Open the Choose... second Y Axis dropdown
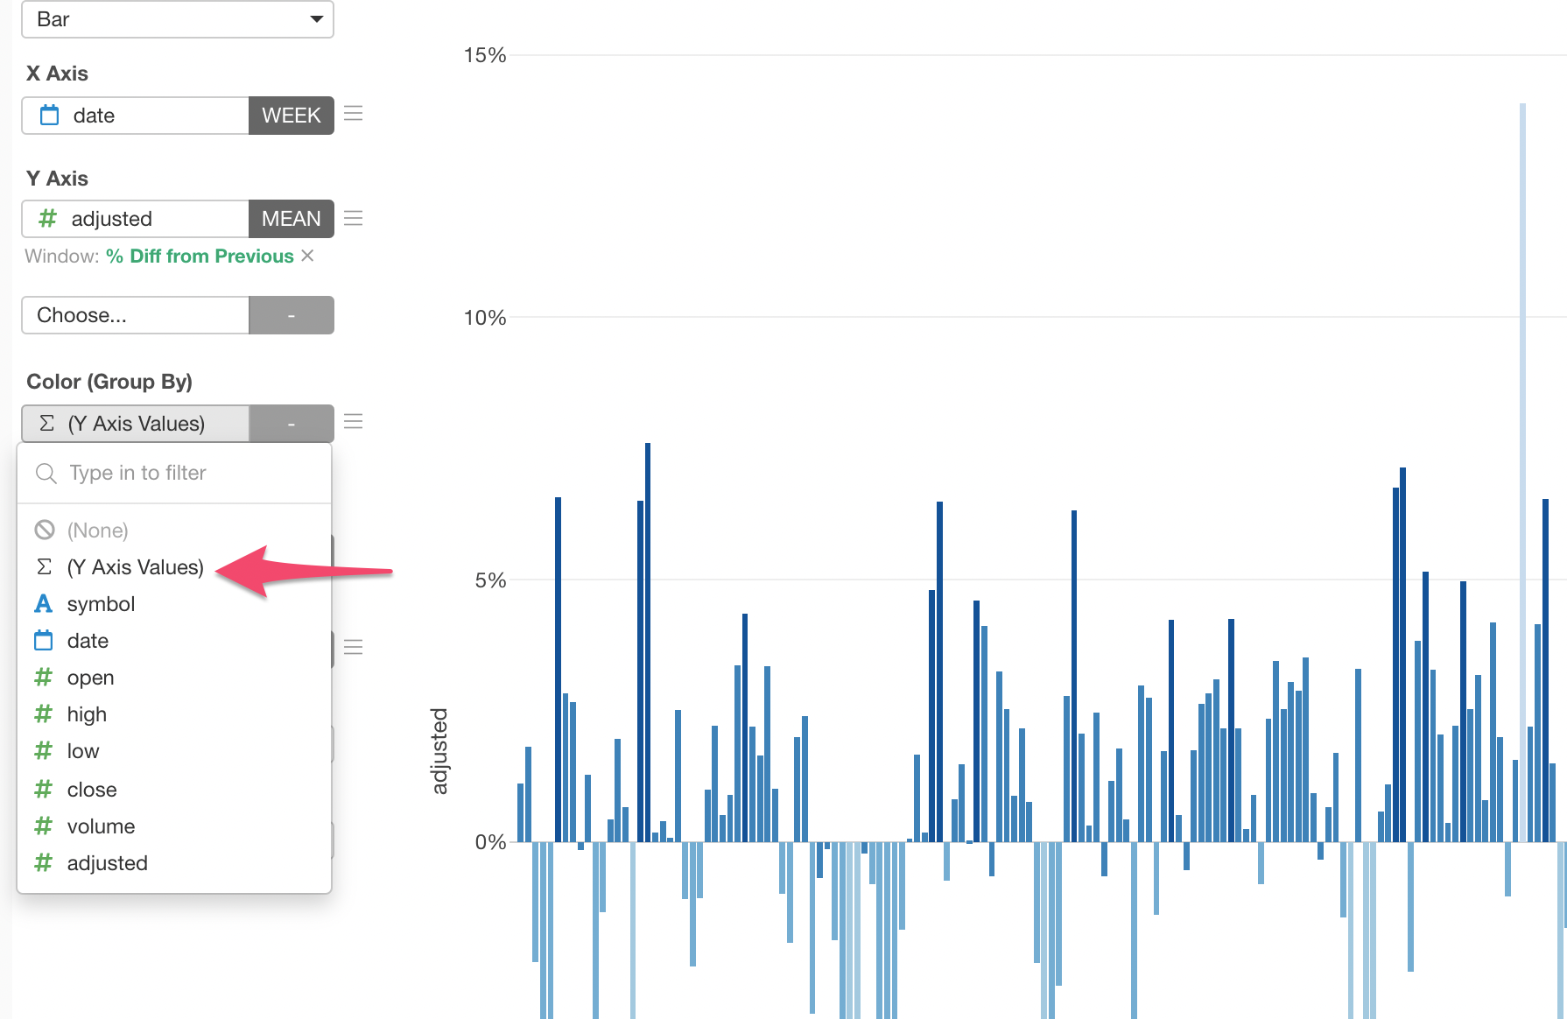Viewport: 1567px width, 1019px height. point(136,315)
